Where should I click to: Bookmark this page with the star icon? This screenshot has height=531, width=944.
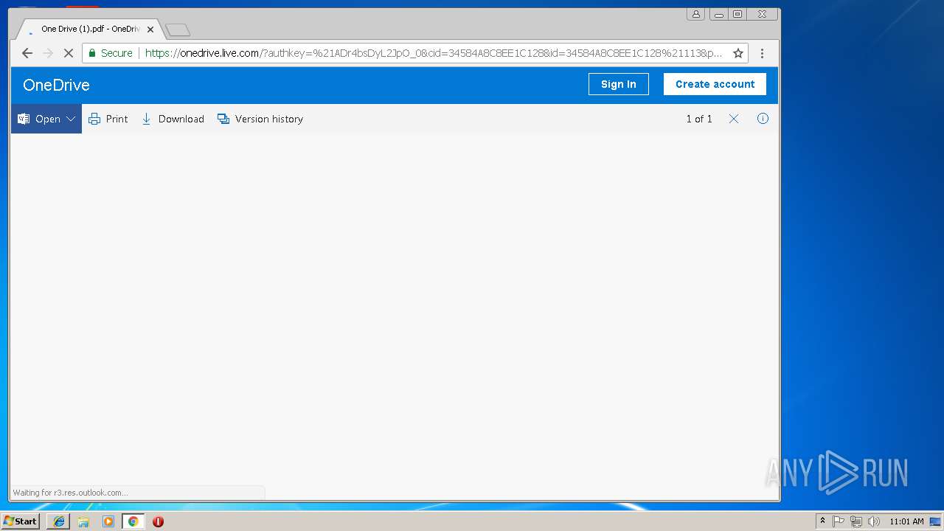(x=737, y=53)
